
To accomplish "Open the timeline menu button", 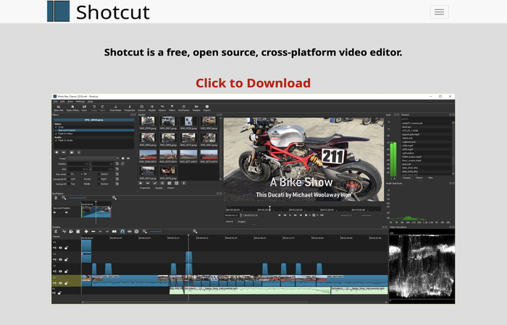I will [56, 231].
